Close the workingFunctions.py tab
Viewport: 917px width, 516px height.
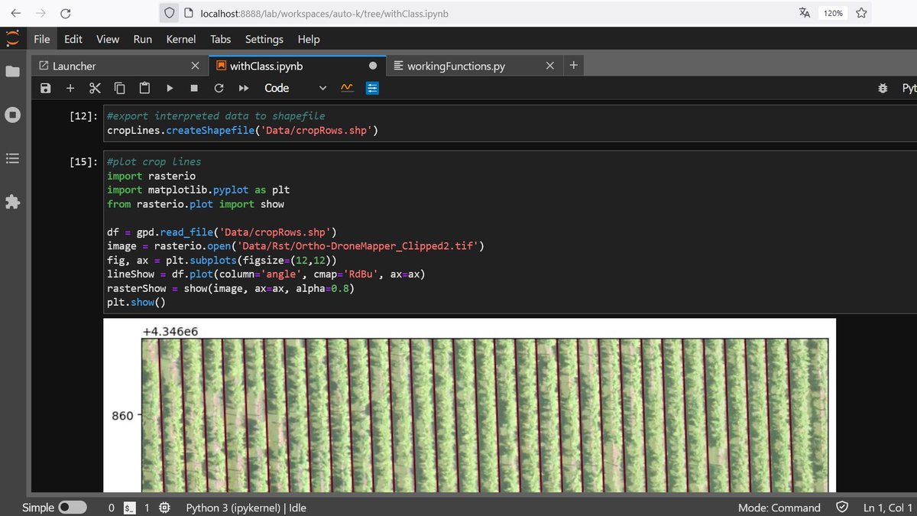(x=550, y=66)
